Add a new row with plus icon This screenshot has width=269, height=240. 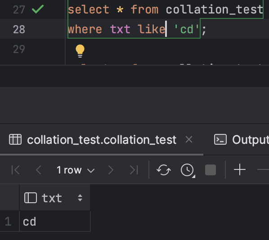240,170
